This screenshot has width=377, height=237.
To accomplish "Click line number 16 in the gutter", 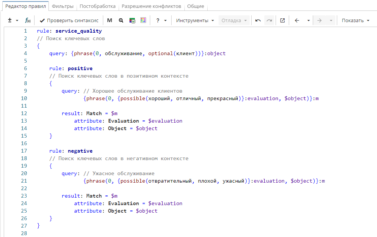I will pyautogui.click(x=24, y=143).
